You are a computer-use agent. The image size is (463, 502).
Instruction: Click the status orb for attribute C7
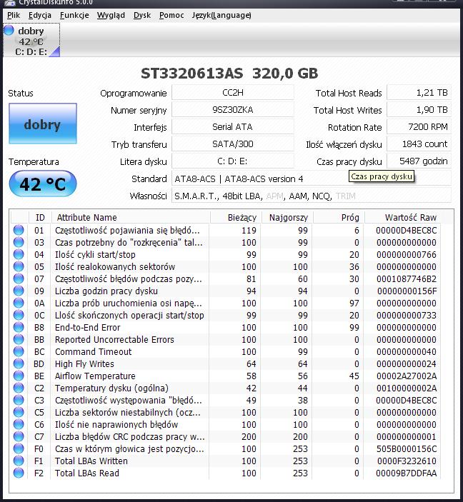click(19, 437)
